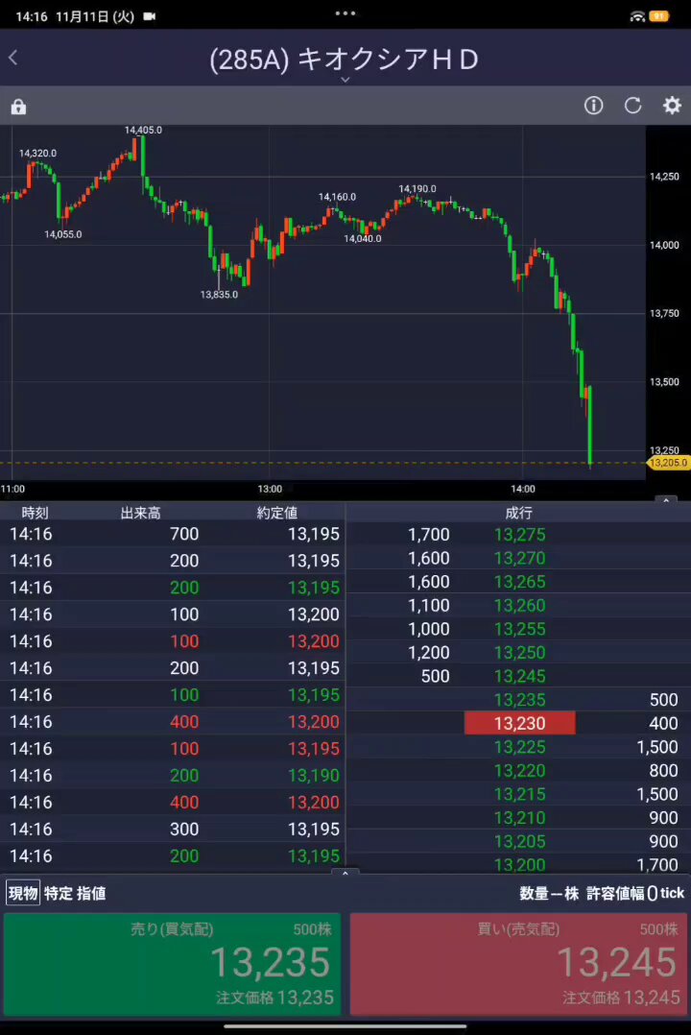Screen dimensions: 691x1035
Task: Tap the 時刻 column header
Action: pos(35,513)
